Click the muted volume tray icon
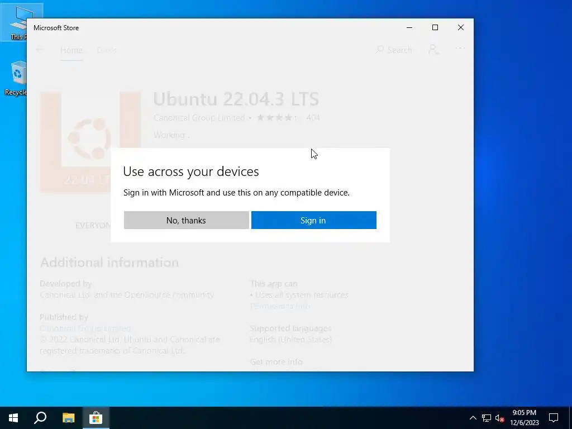 [499, 418]
